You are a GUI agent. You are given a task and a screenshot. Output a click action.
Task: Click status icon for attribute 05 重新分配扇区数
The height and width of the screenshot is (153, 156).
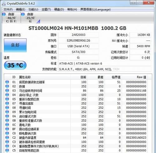pyautogui.click(x=7, y=99)
